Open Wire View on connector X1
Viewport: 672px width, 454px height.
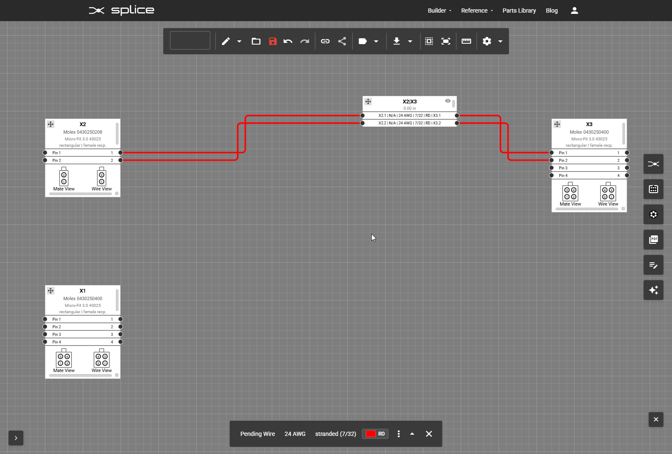click(x=101, y=362)
